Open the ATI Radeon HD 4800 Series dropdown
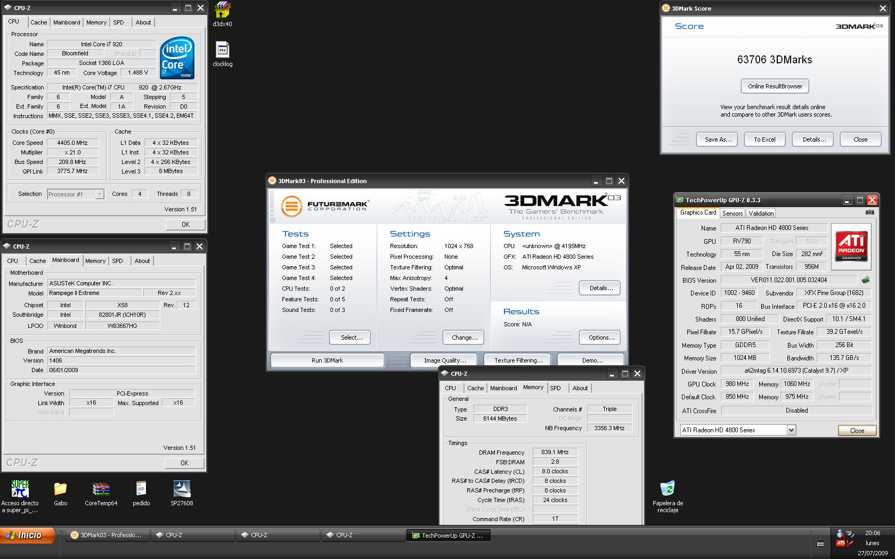The width and height of the screenshot is (895, 559). click(738, 430)
